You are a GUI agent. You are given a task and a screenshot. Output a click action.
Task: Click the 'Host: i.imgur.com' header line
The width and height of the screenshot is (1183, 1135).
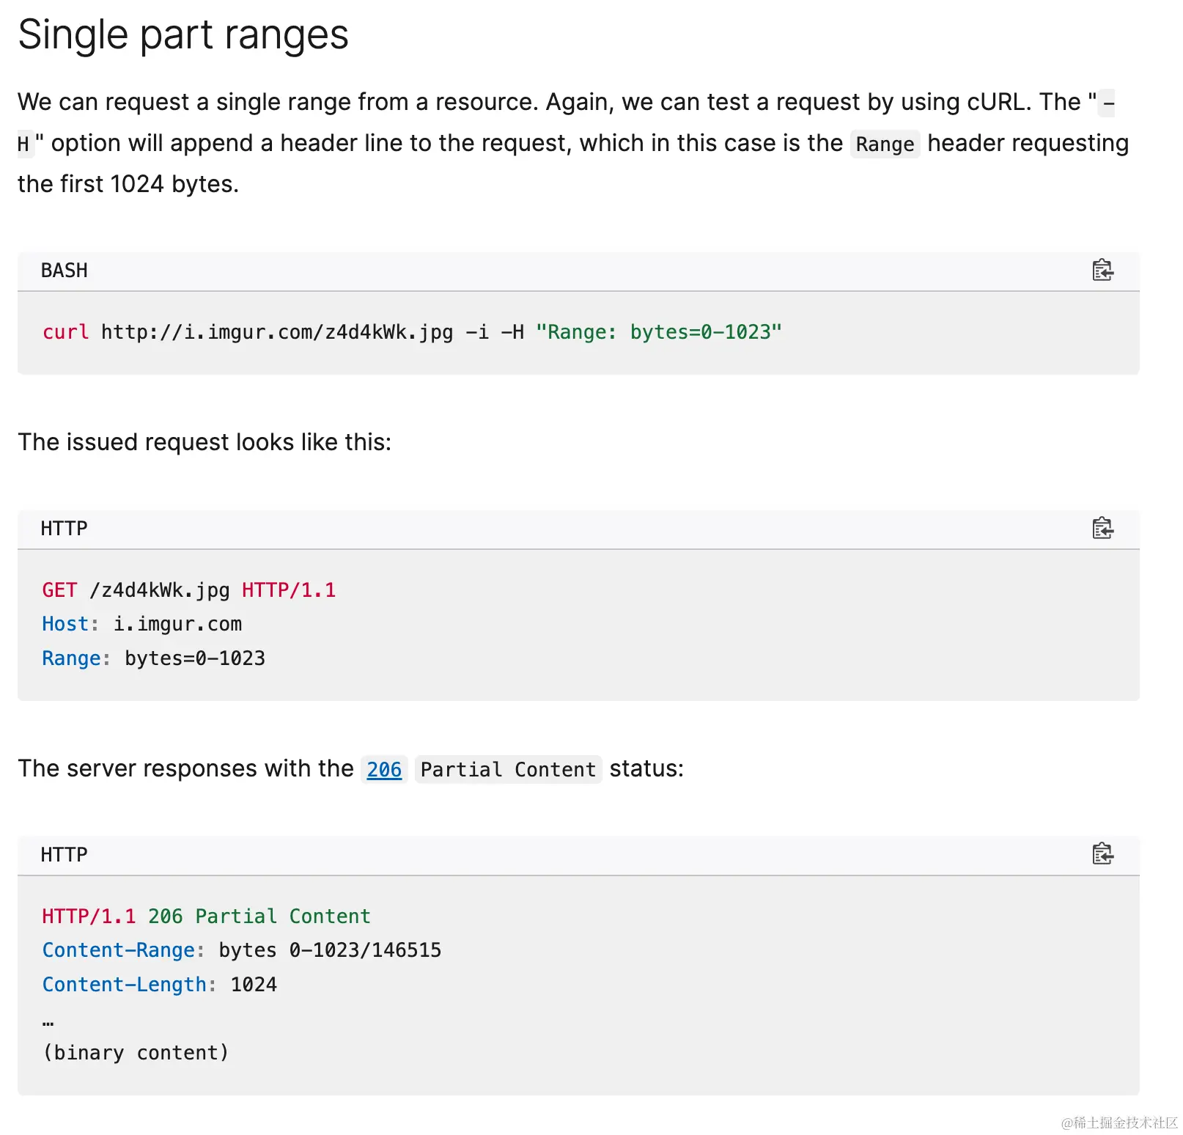pyautogui.click(x=141, y=624)
